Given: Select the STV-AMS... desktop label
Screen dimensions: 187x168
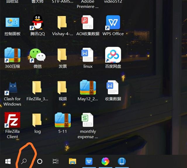Looking at the screenshot, I should [63, 1].
